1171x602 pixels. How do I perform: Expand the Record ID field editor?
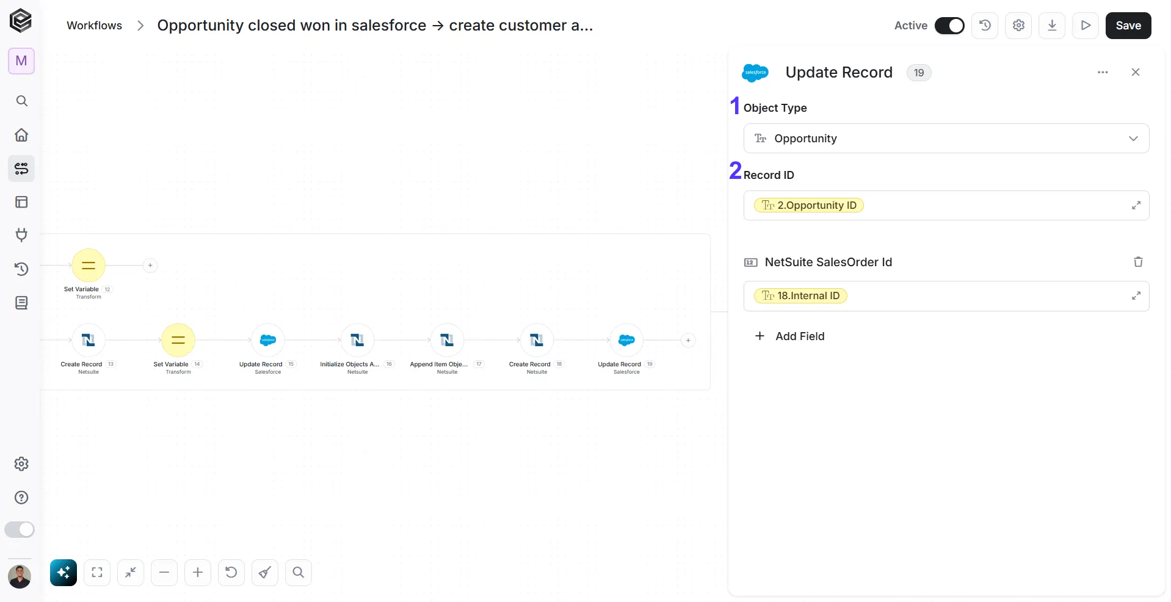(x=1136, y=206)
